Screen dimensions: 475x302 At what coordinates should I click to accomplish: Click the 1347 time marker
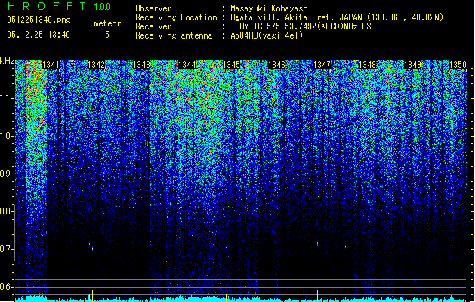coord(322,65)
